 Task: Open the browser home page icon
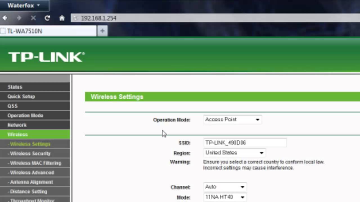coord(62,18)
